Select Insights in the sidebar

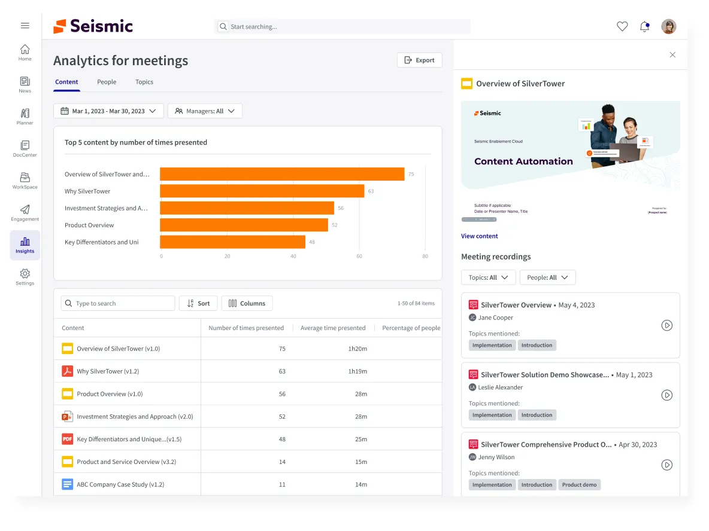(25, 245)
